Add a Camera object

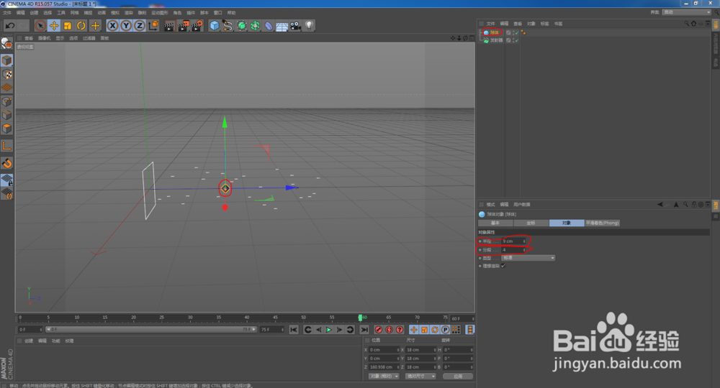tap(295, 26)
